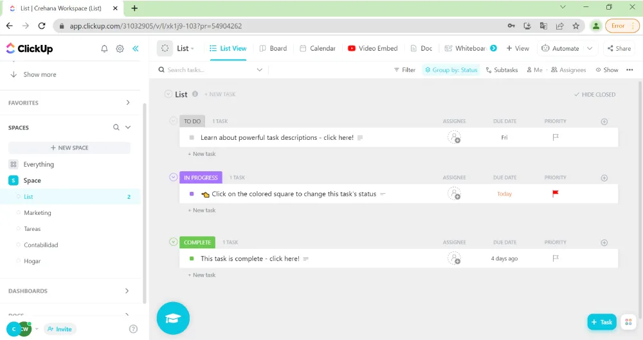
Task: Add assignee to 'This task is complete' task
Action: point(454,258)
